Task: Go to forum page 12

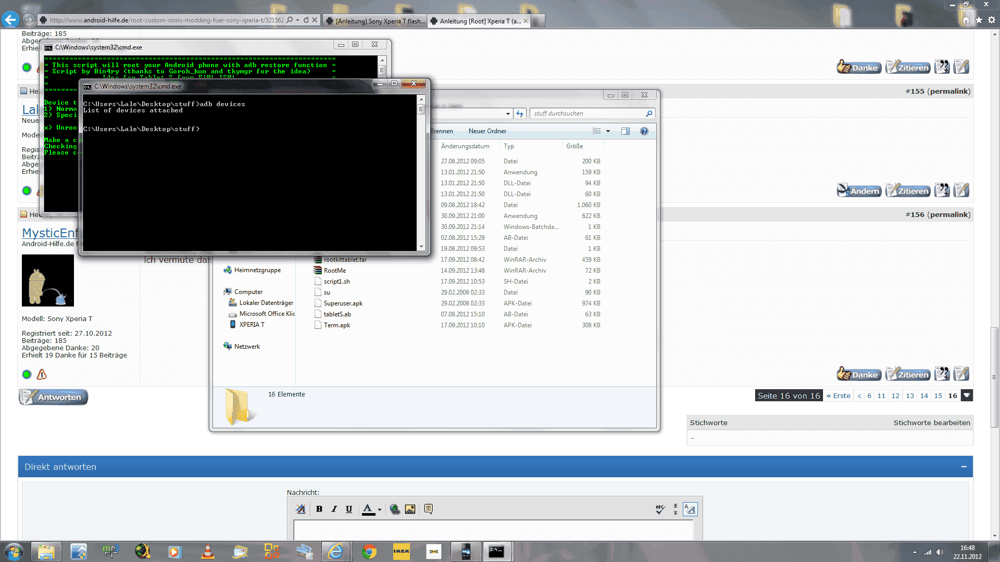Action: pos(895,395)
